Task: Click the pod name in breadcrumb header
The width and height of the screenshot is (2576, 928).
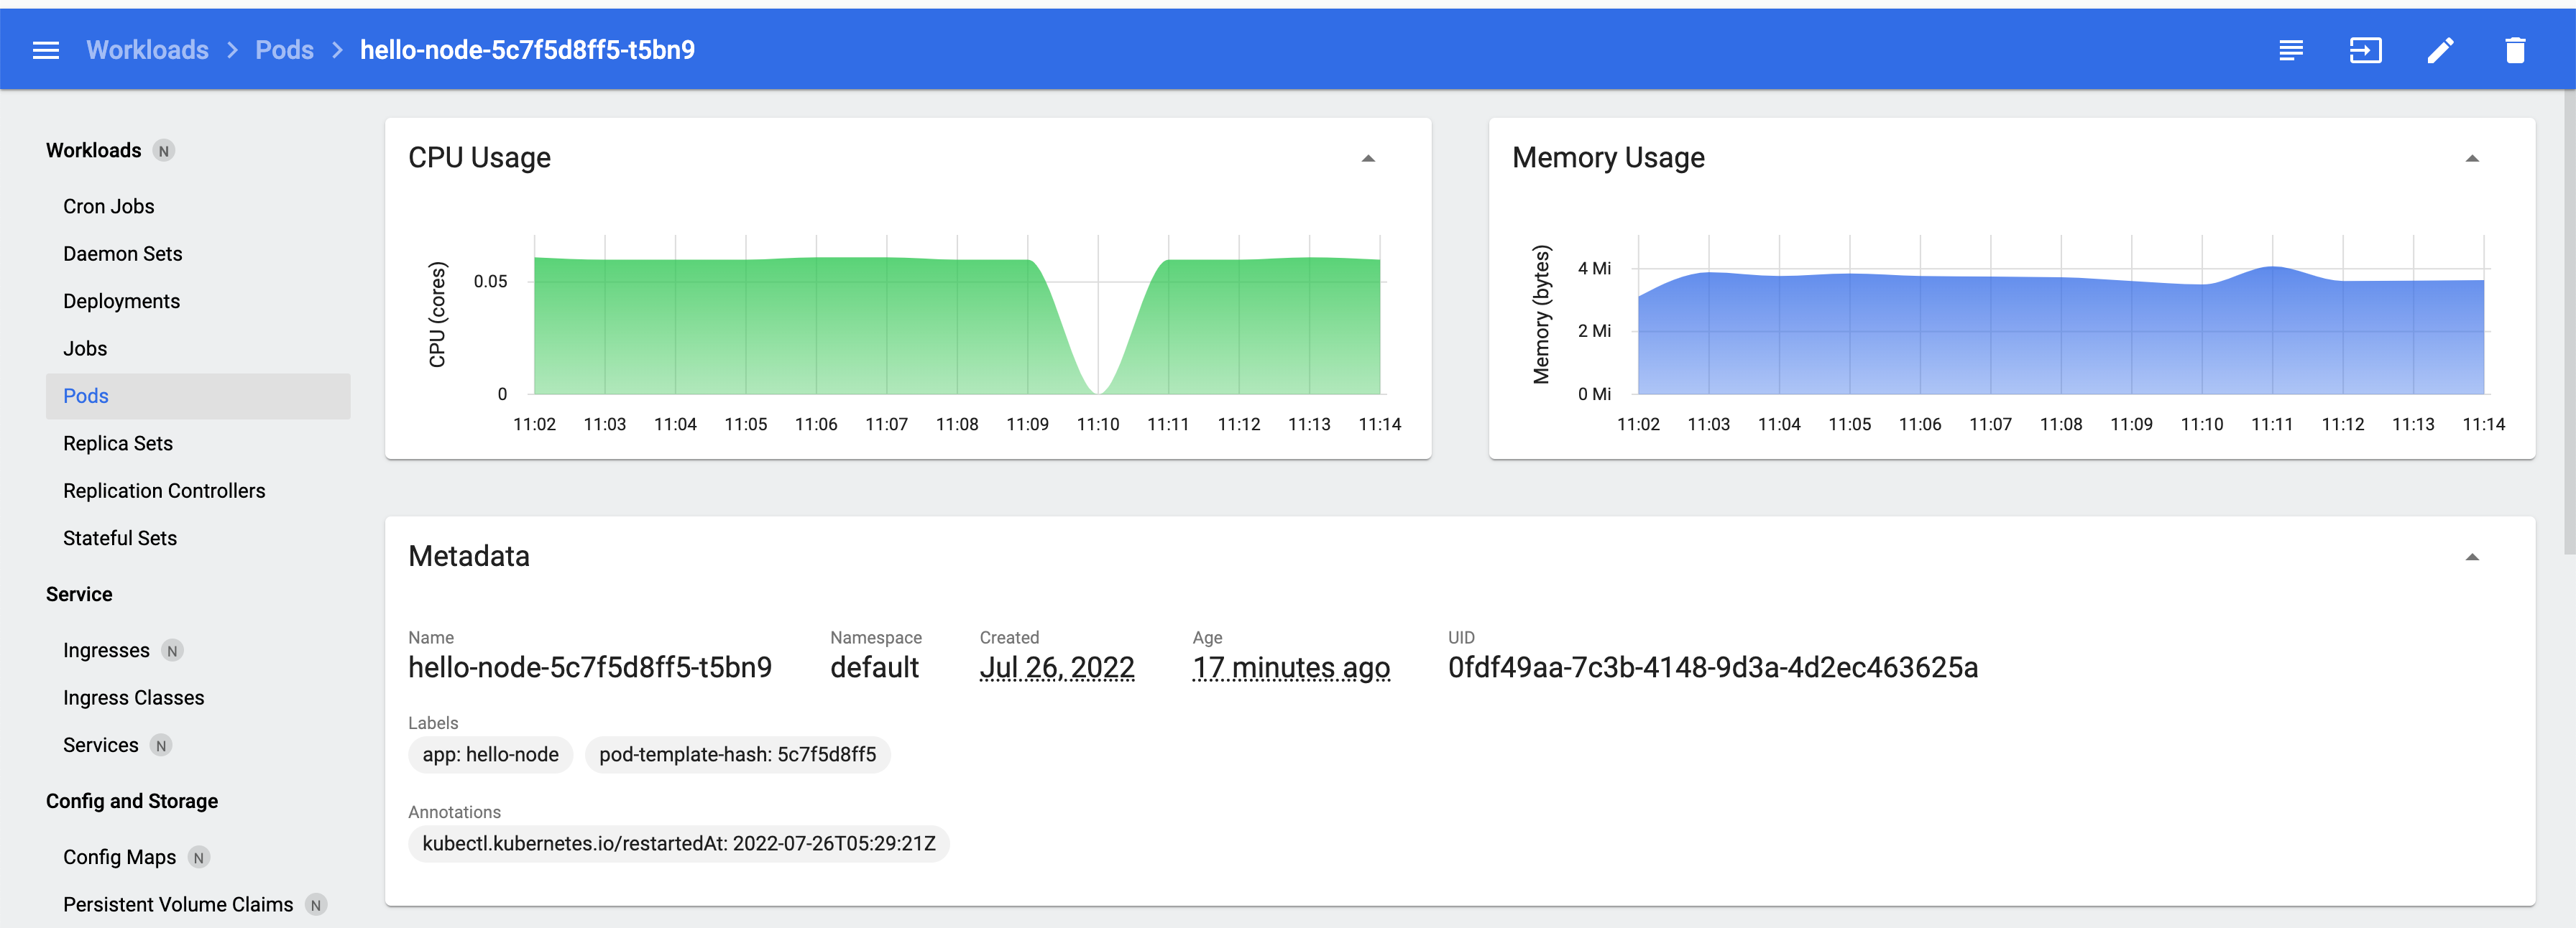Action: click(527, 50)
